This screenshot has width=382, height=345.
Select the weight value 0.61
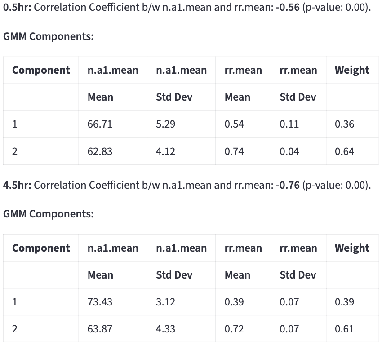point(344,329)
